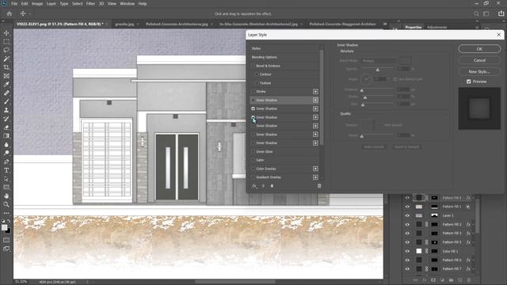Select the Lasso tool

pos(6,50)
